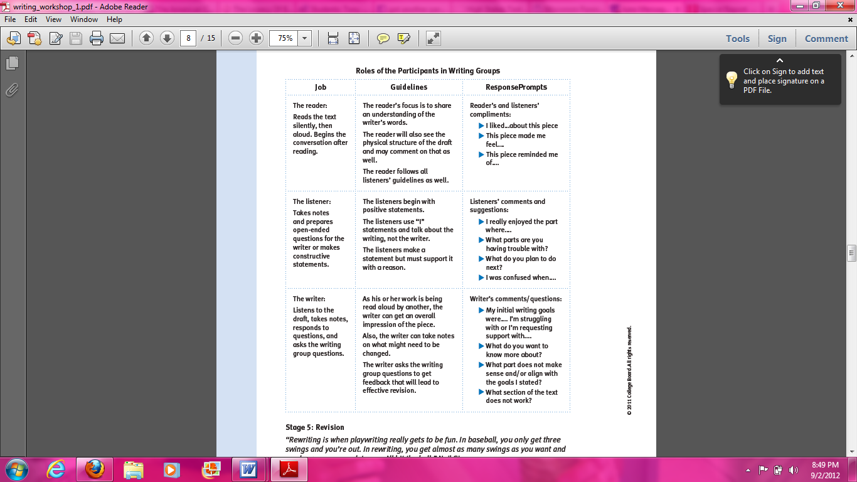
Task: Open Windows Media Player from taskbar
Action: 171,469
